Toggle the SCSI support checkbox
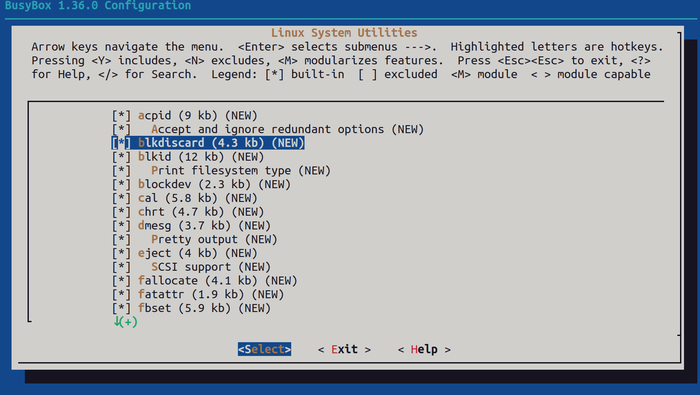The width and height of the screenshot is (700, 395). click(x=121, y=267)
